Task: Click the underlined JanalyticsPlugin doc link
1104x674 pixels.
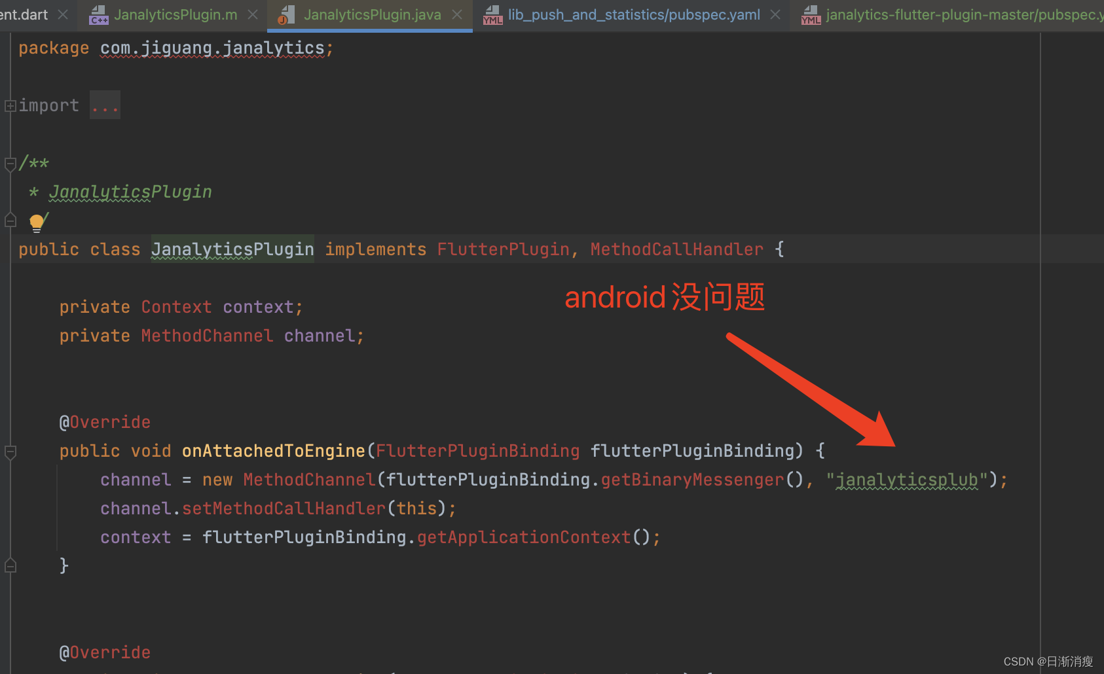Action: point(130,191)
